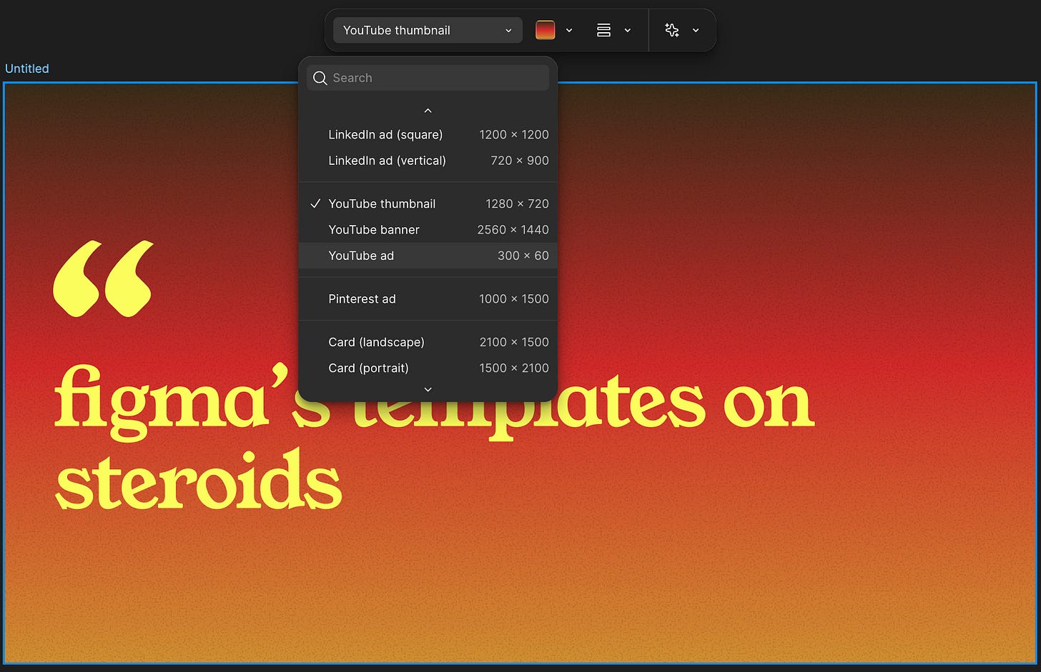Click the sparkle AI actions icon
1041x672 pixels.
click(x=672, y=30)
